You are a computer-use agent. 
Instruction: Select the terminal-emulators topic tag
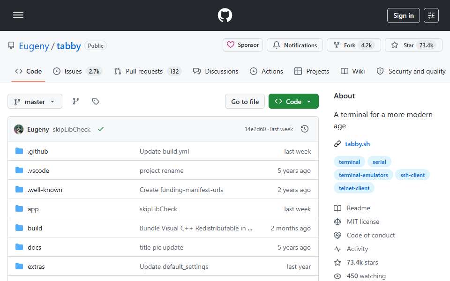(x=363, y=175)
